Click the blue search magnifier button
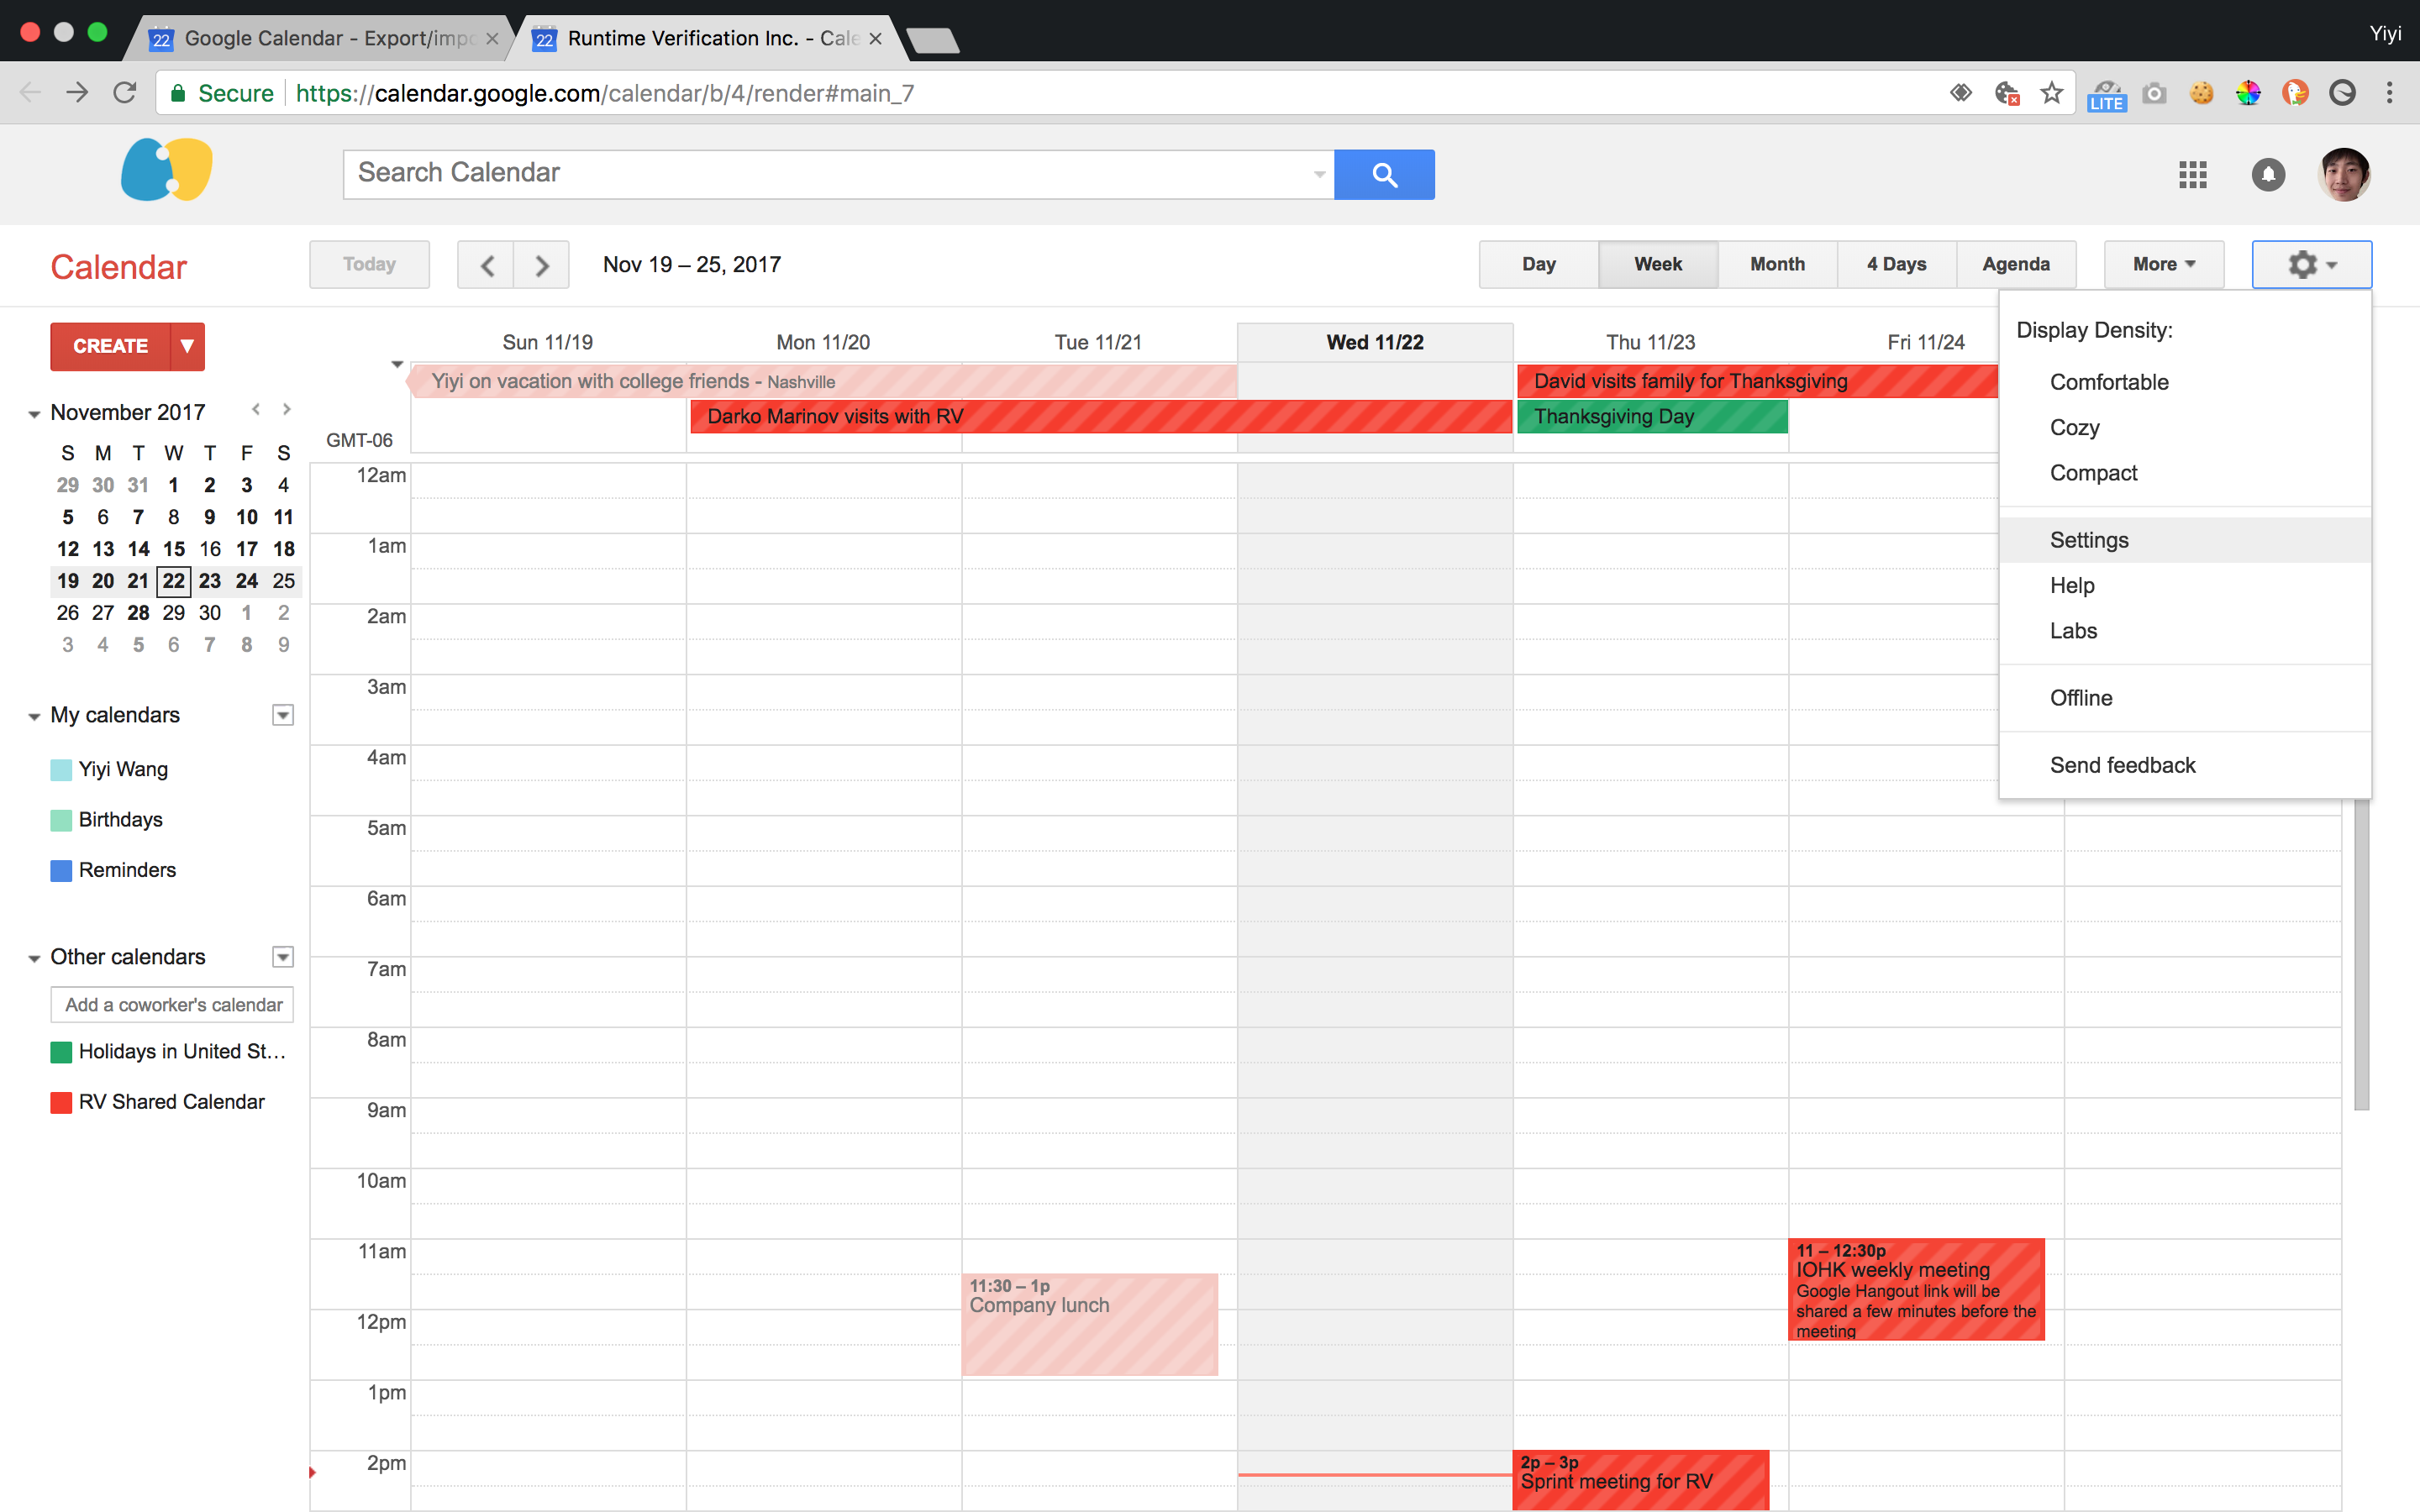The image size is (2420, 1512). pos(1384,174)
